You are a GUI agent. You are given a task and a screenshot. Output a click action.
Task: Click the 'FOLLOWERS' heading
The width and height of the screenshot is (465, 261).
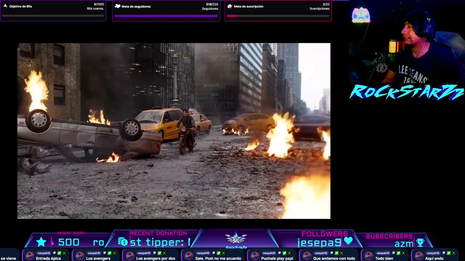point(324,234)
